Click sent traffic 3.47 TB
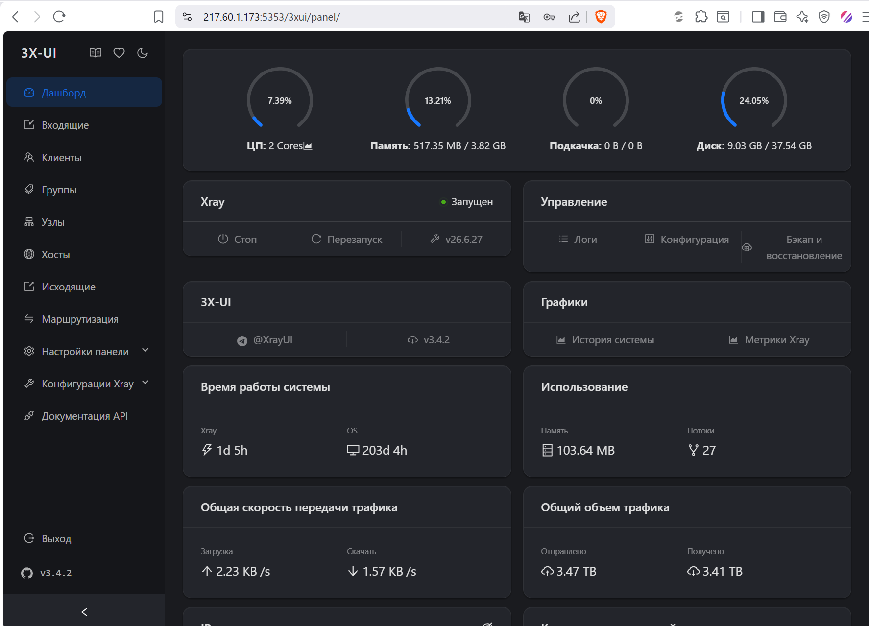 pyautogui.click(x=569, y=571)
